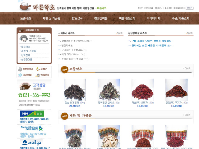Click the 바른약초 teapot logo
Image resolution: width=199 pixels, height=149 pixels.
[37, 7]
